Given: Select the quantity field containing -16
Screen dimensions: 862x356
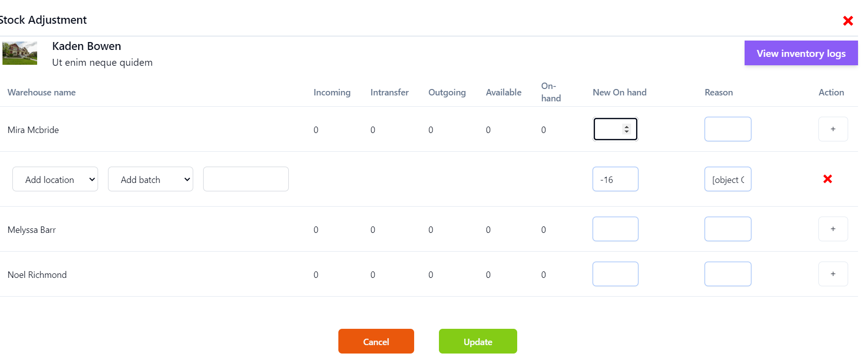Looking at the screenshot, I should tap(615, 179).
